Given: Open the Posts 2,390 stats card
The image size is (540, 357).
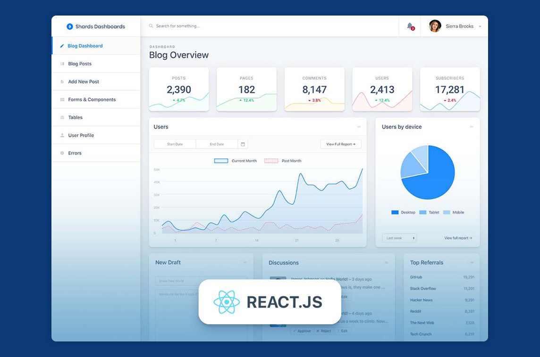Looking at the screenshot, I should (x=179, y=89).
